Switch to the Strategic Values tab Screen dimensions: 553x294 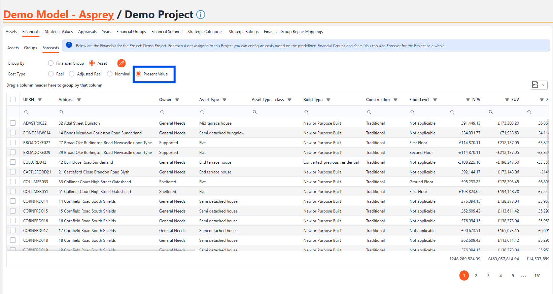59,32
